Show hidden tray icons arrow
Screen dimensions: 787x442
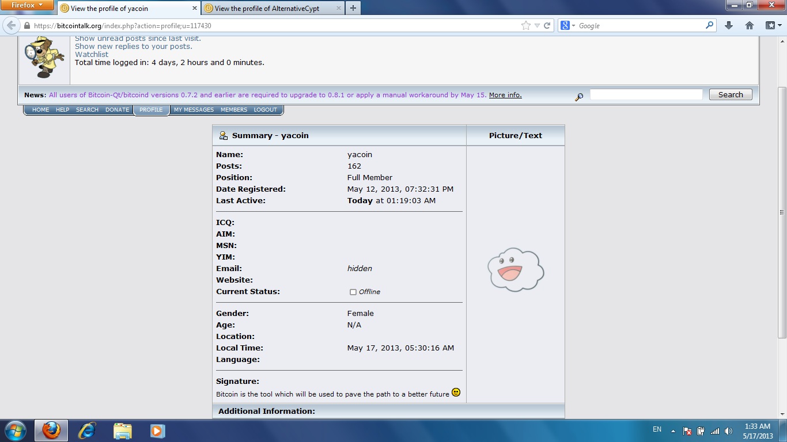point(672,430)
